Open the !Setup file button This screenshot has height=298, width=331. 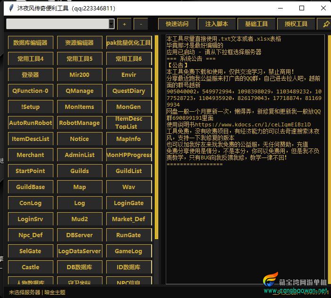click(30, 107)
